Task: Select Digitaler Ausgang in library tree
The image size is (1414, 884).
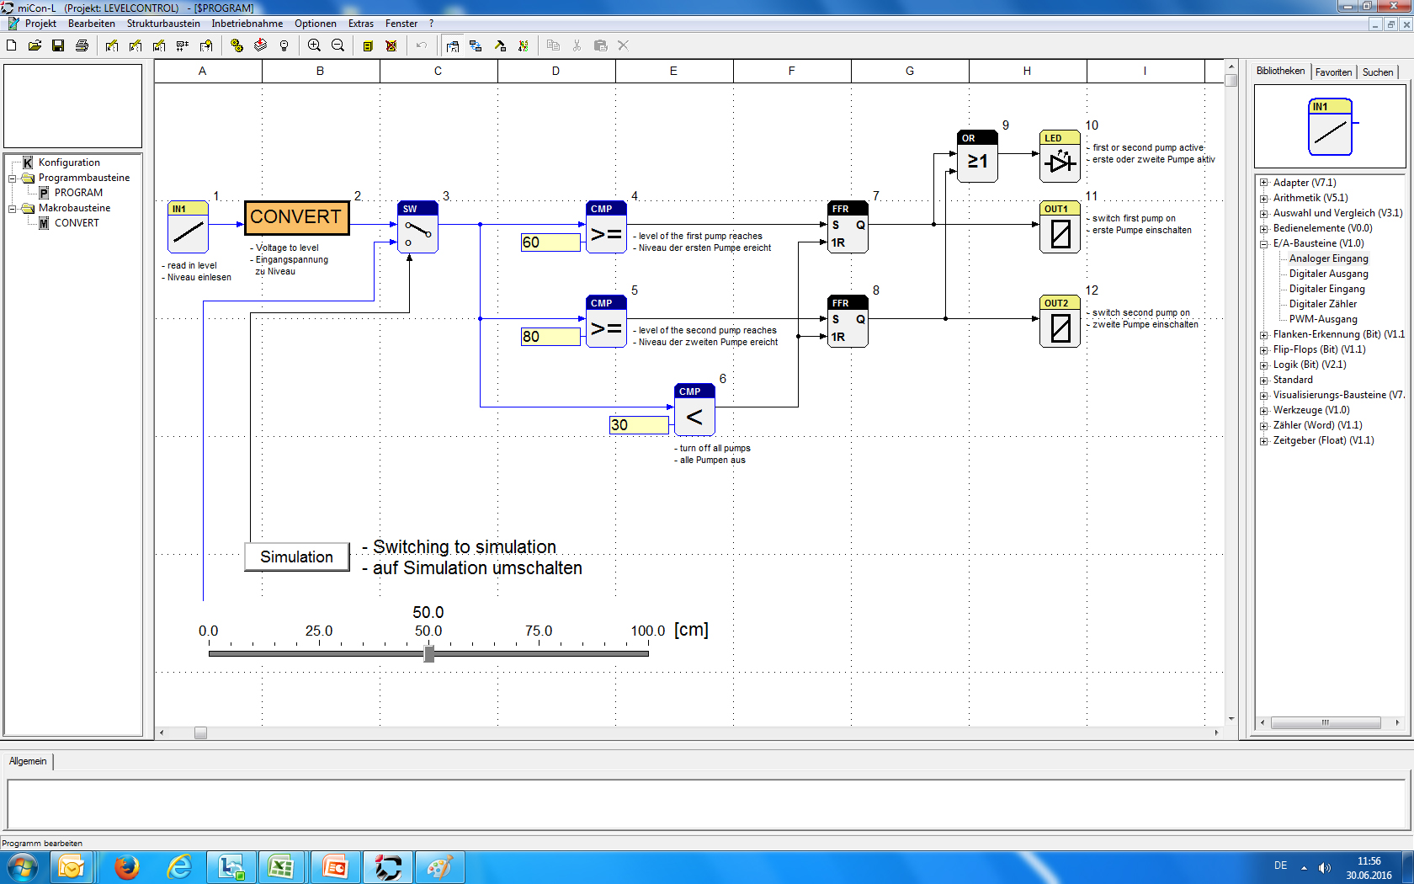Action: (1328, 274)
